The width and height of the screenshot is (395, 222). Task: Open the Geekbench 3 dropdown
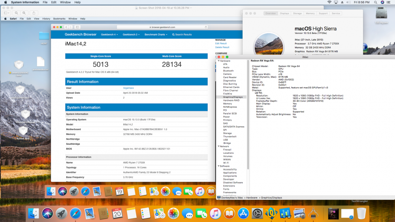point(131,34)
